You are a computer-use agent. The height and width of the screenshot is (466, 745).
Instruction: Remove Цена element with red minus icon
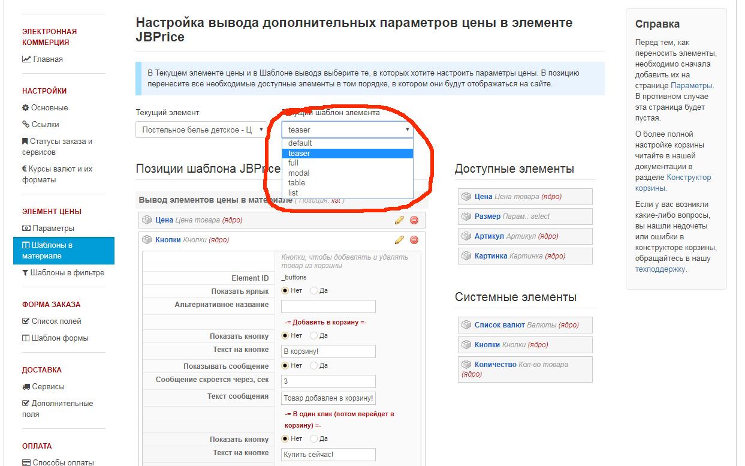click(414, 220)
